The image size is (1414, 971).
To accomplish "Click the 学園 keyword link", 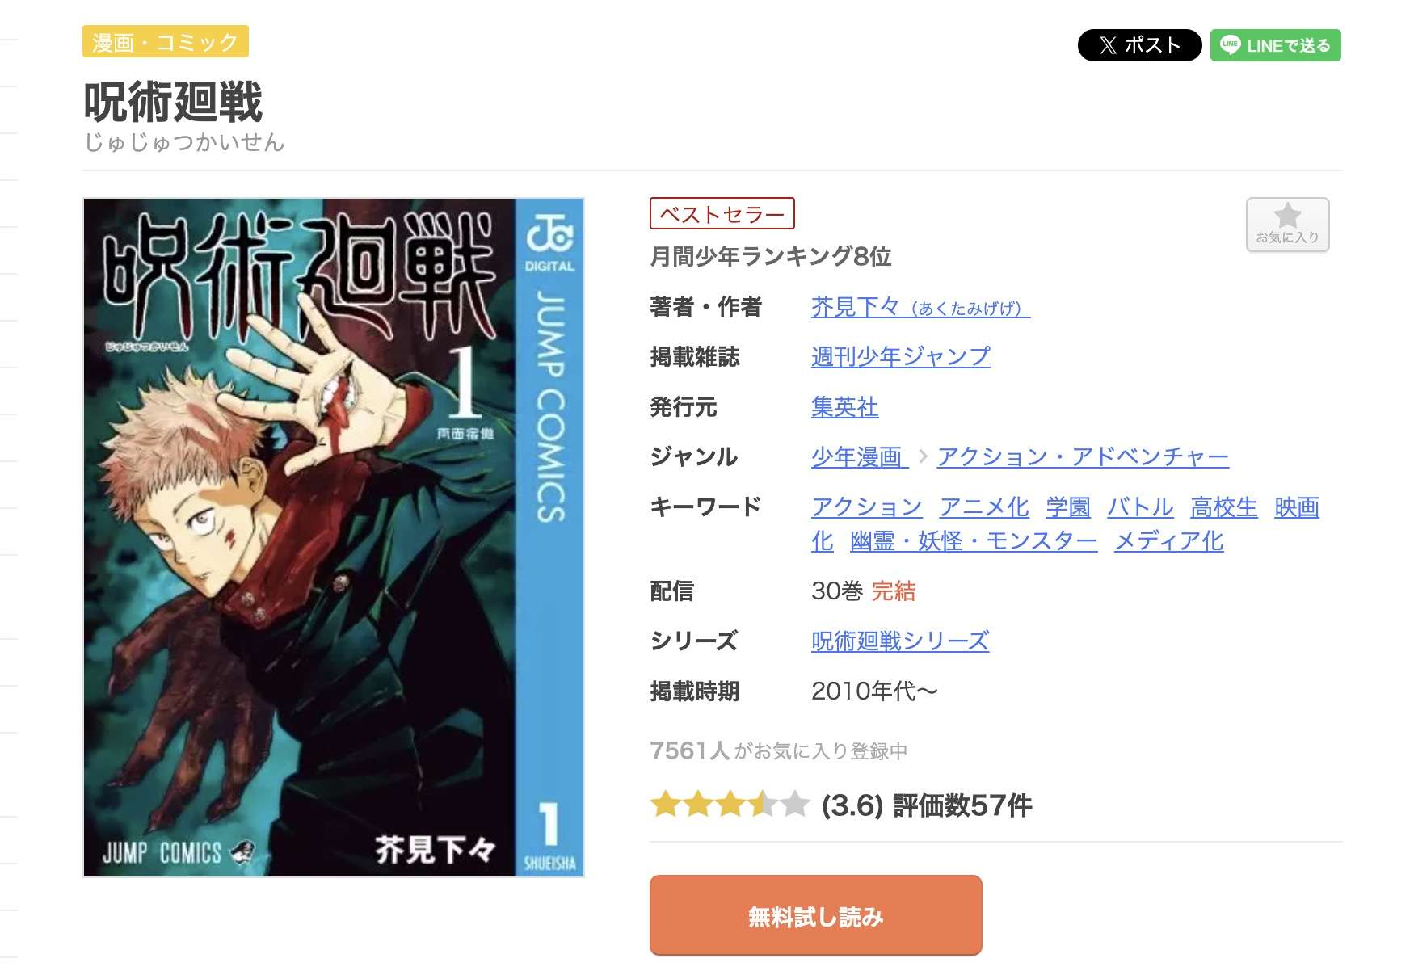I will click(1067, 507).
